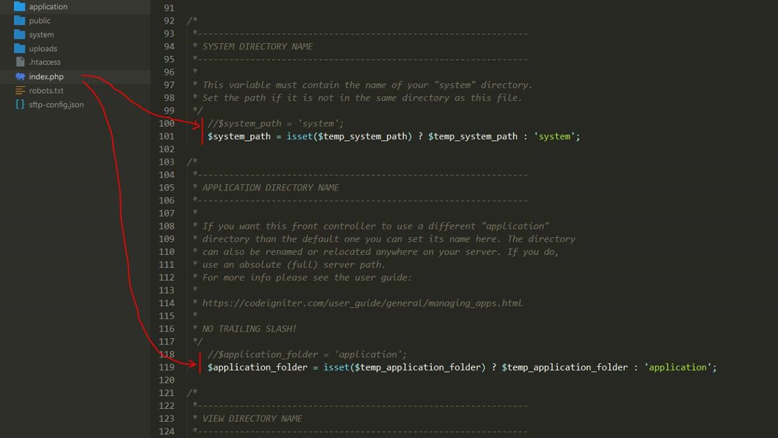
Task: Open robots.txt file
Action: pyautogui.click(x=46, y=91)
